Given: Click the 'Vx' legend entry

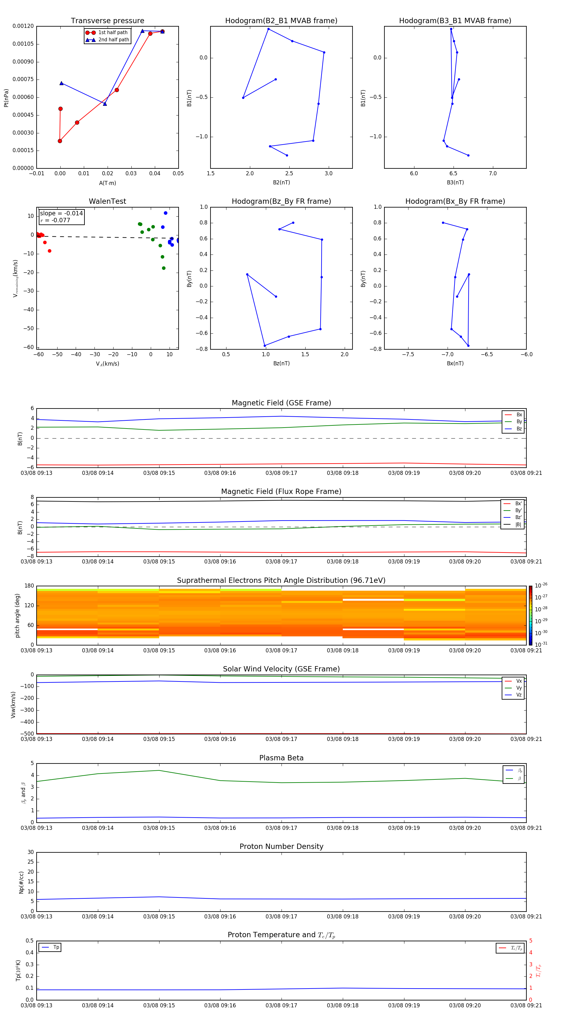Looking at the screenshot, I should coord(513,681).
